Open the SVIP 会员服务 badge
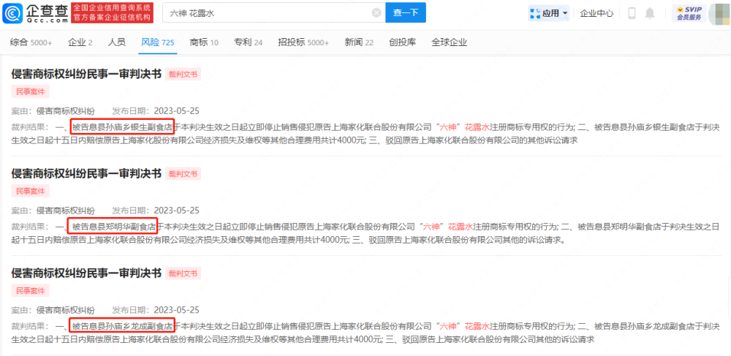Screen dimensions: 731x356 [x=689, y=13]
